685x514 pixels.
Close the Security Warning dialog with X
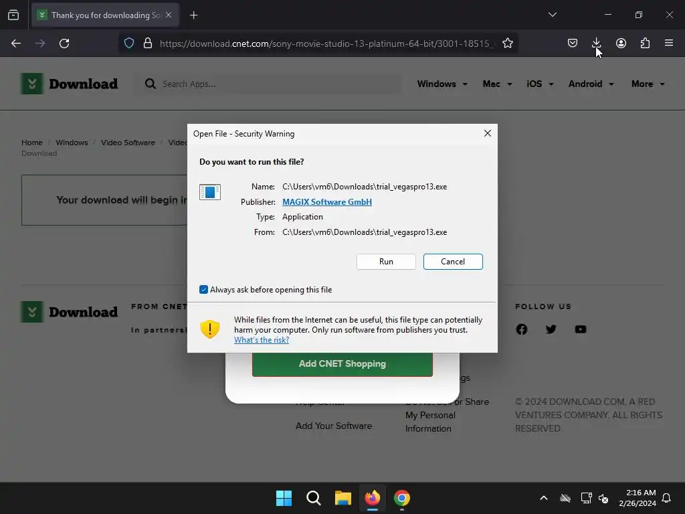point(488,133)
